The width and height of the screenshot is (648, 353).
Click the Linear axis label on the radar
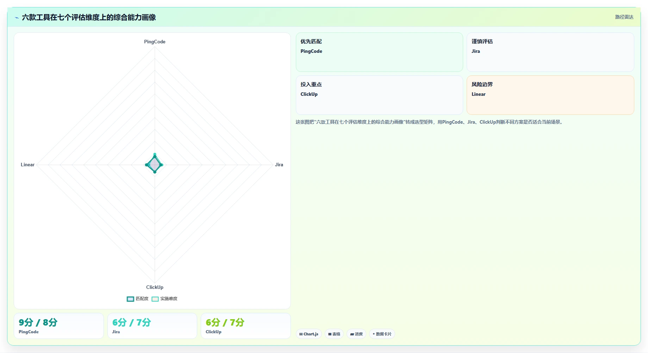27,165
